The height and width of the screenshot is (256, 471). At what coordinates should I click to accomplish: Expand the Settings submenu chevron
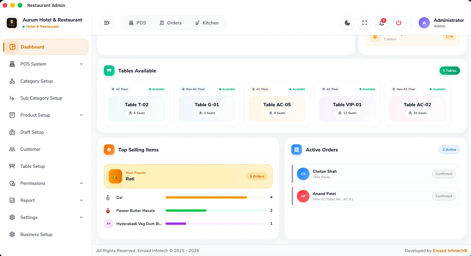[81, 217]
